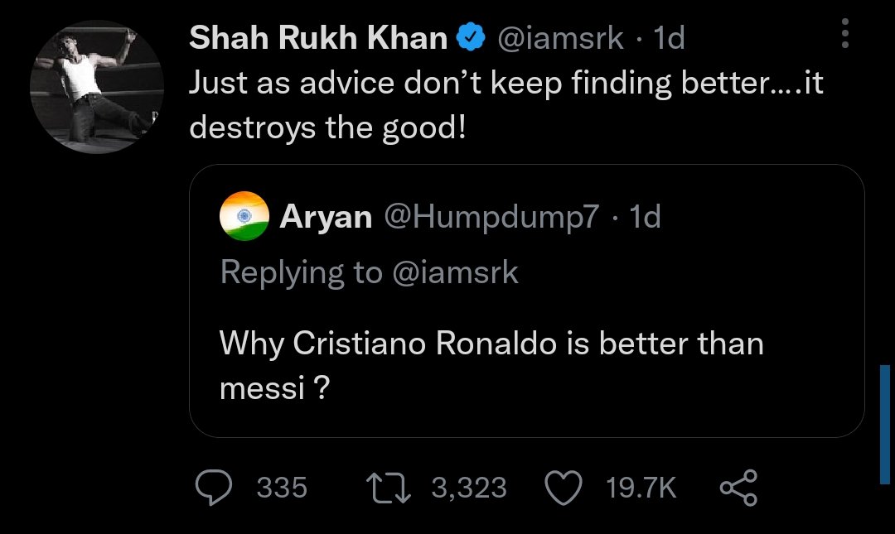
Task: Open the Aryan display name
Action: coord(326,217)
